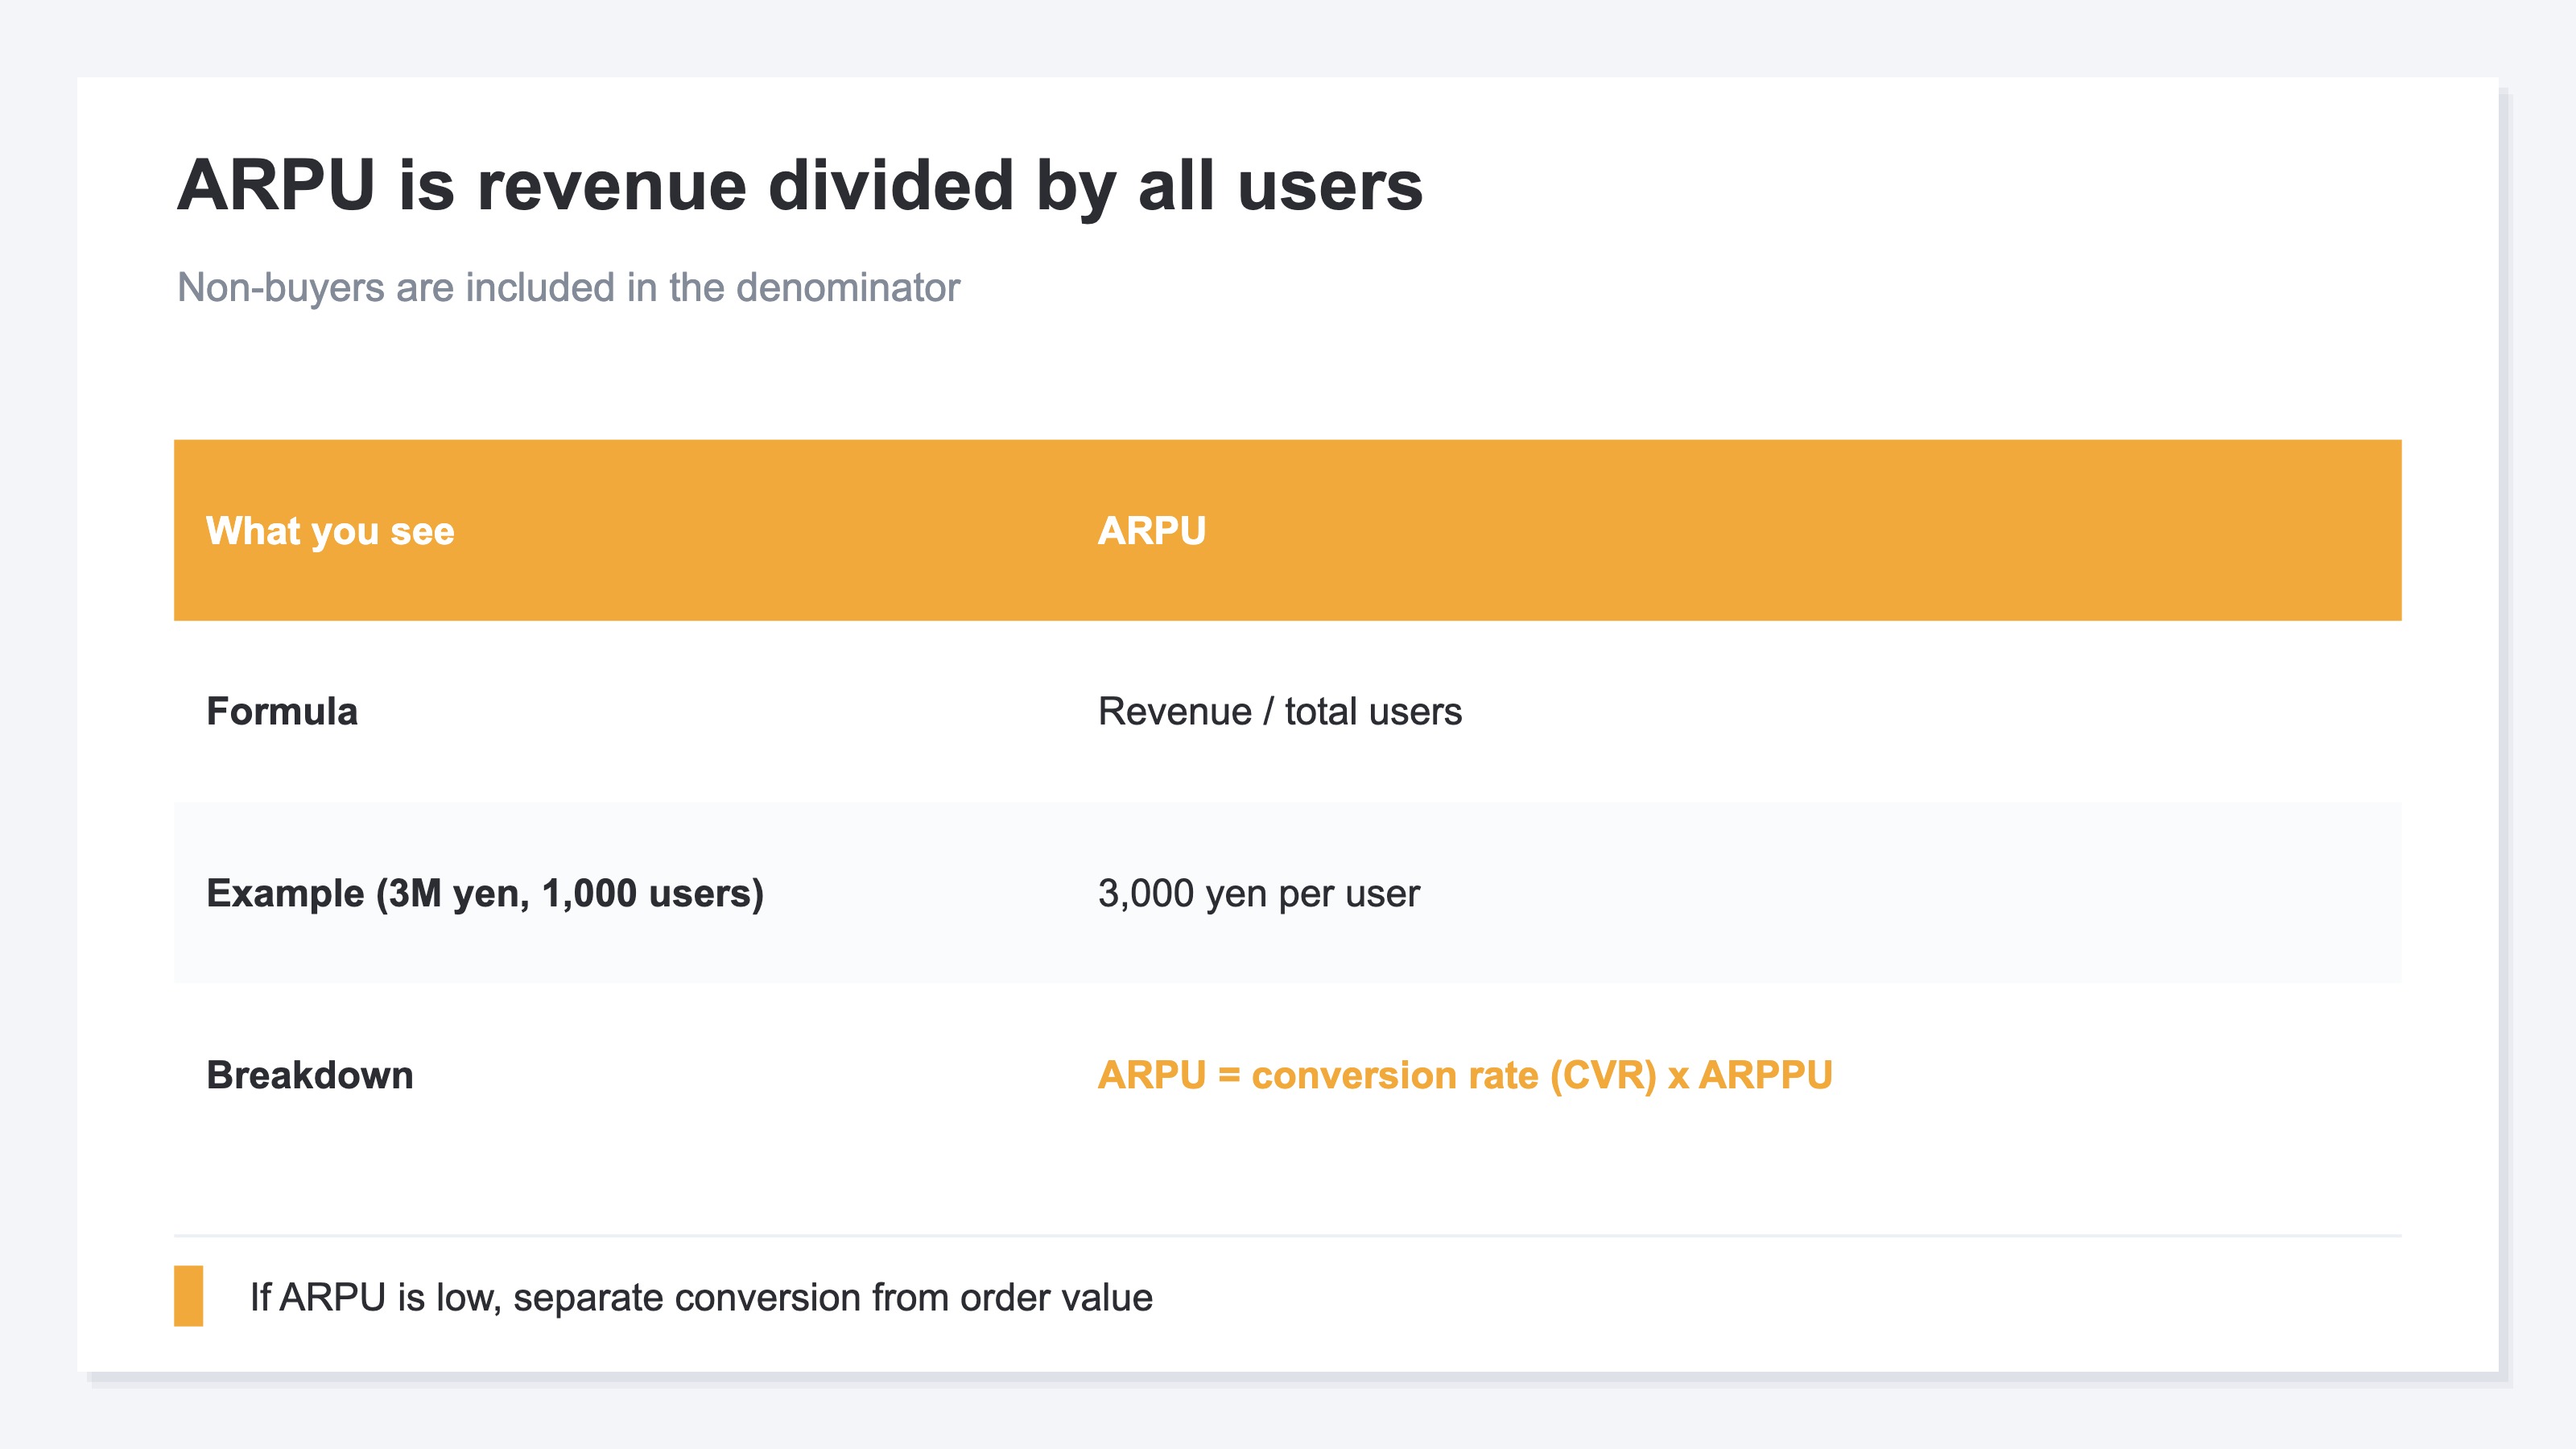This screenshot has height=1449, width=2576.
Task: Click the 'ARPU' column header
Action: (1152, 531)
